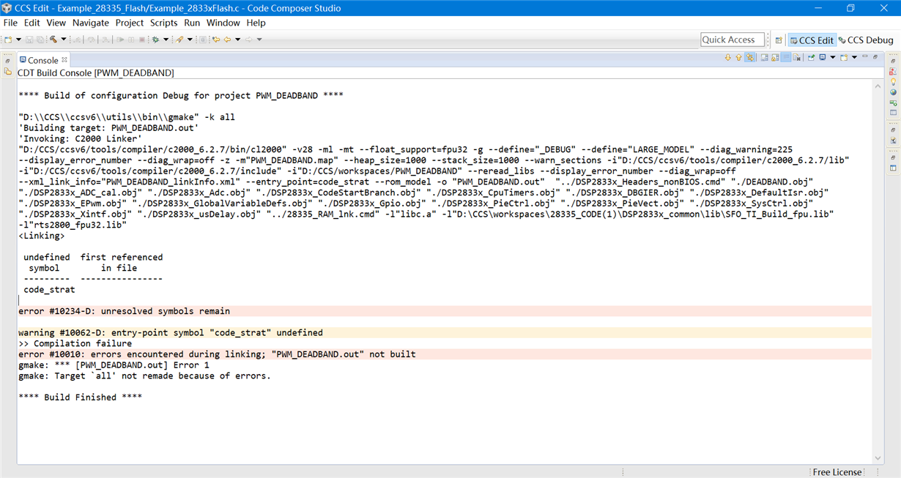901x478 pixels.
Task: Click the "**** Build Finished ****" line
Action: coord(80,397)
